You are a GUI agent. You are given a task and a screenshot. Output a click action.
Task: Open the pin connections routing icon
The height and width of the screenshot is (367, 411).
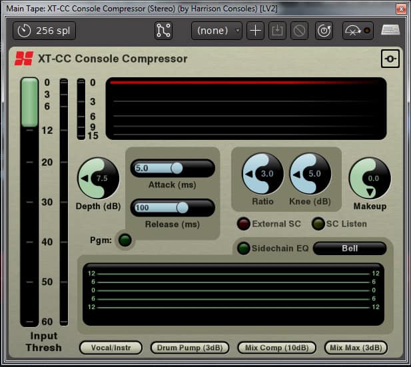click(163, 31)
